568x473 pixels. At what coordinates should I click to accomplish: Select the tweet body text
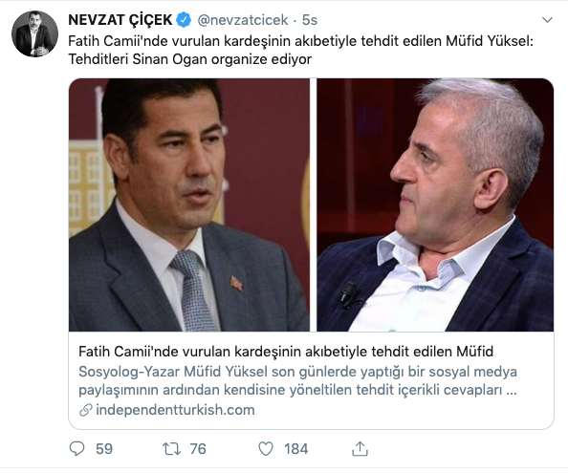[x=300, y=50]
